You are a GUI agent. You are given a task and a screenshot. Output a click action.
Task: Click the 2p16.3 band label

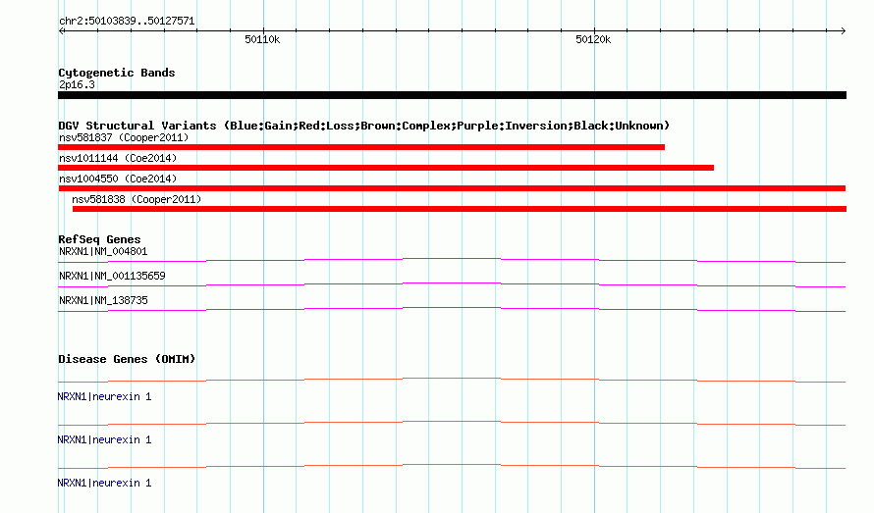coord(77,84)
